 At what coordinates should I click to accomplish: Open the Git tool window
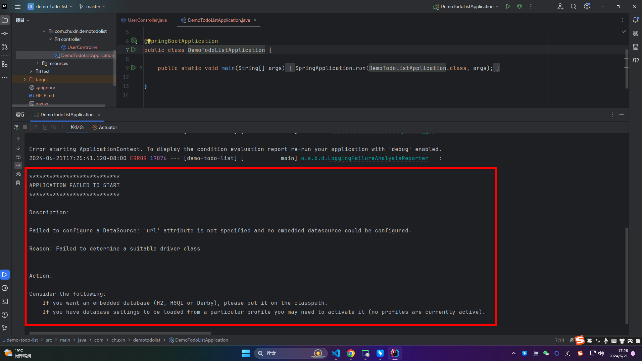click(5, 328)
